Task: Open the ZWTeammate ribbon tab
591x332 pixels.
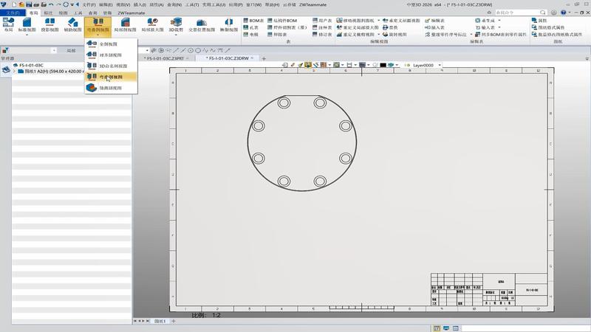Action: pos(132,13)
